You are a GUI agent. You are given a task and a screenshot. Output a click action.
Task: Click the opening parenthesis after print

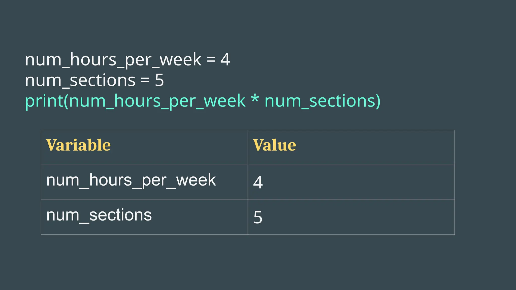[x=66, y=101]
